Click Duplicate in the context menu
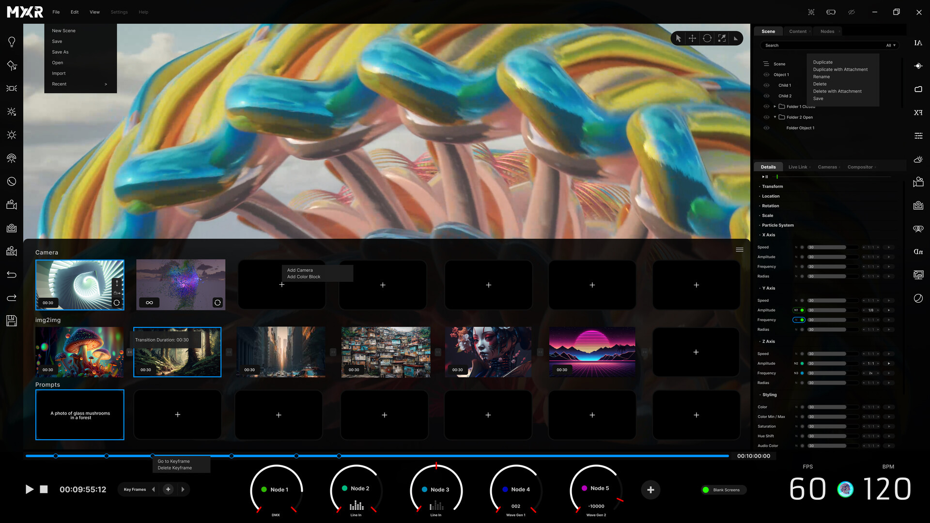Image resolution: width=930 pixels, height=523 pixels. [822, 62]
